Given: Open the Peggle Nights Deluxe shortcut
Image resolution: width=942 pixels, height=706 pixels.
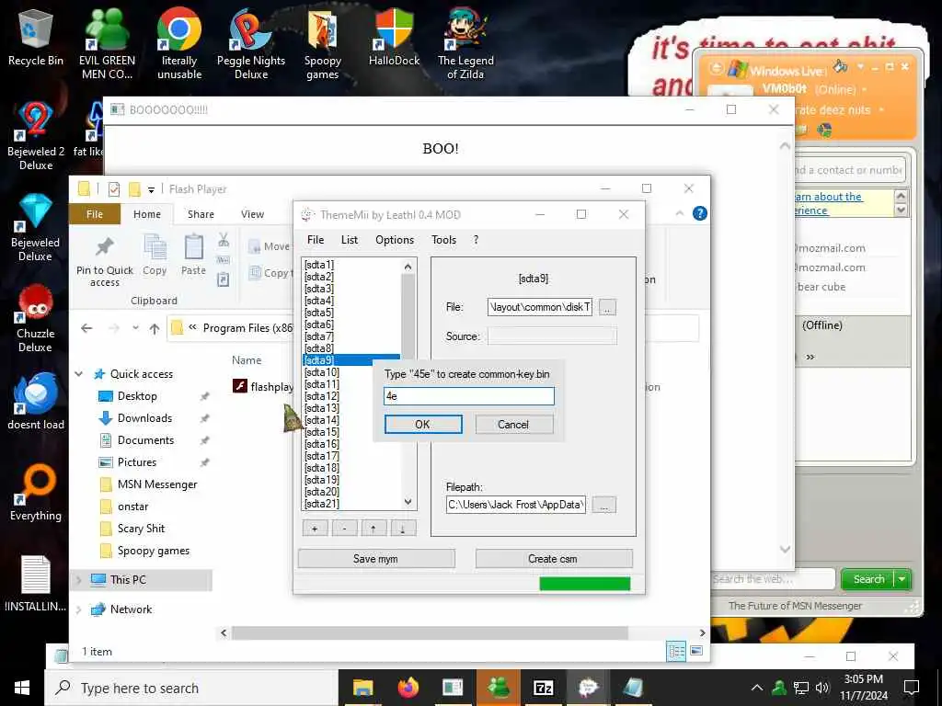Looking at the screenshot, I should [x=251, y=43].
